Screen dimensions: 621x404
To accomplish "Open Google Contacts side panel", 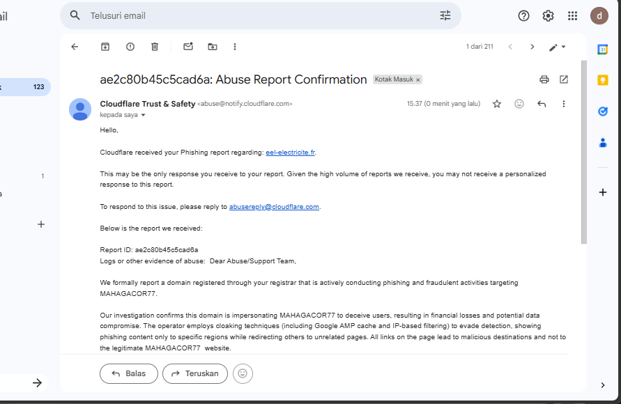I will coord(602,143).
